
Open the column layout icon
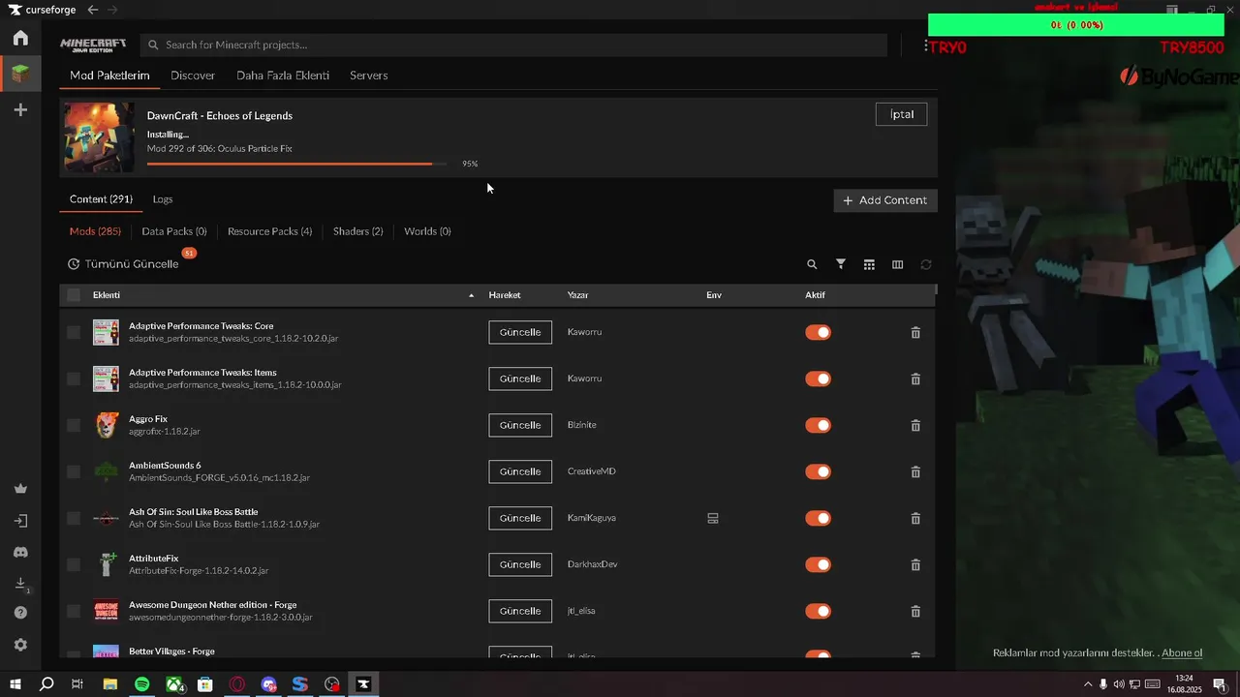tap(897, 264)
